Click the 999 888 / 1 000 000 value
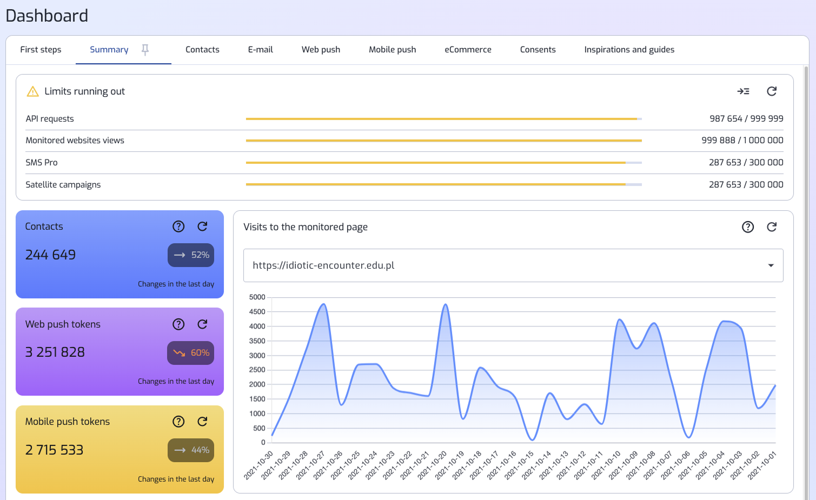The image size is (816, 500). click(x=742, y=141)
